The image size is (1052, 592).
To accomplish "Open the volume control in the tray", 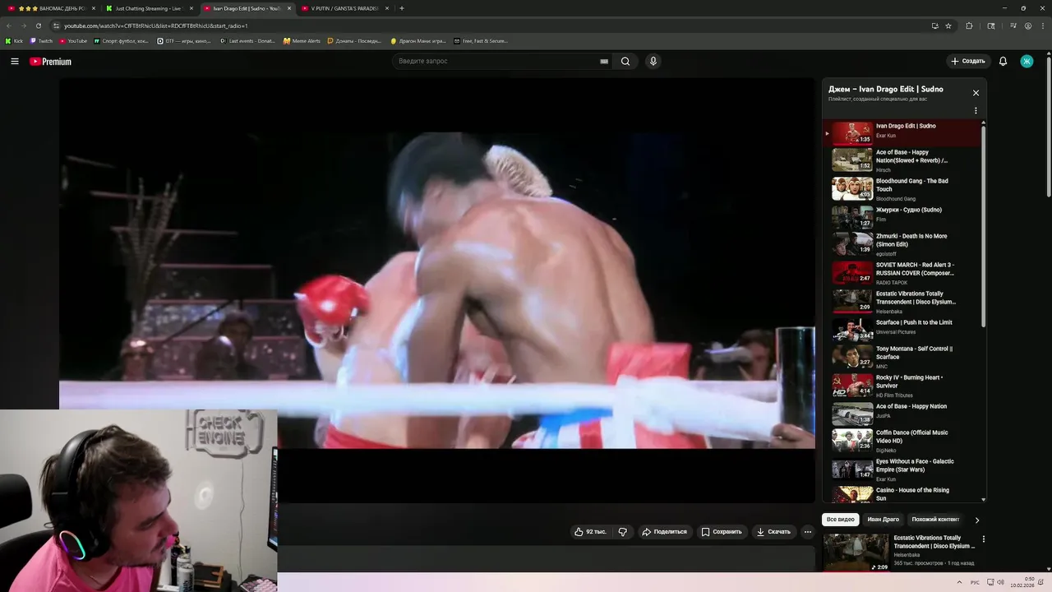I will [x=1000, y=582].
